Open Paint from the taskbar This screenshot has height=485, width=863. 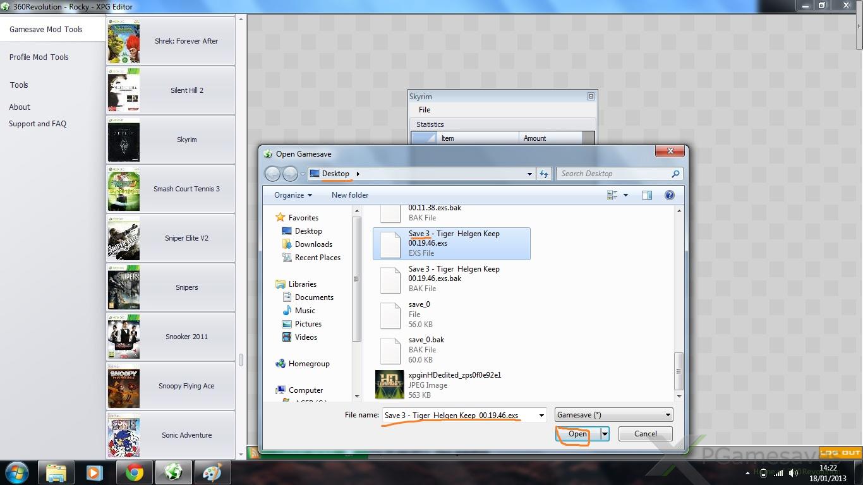pyautogui.click(x=212, y=472)
